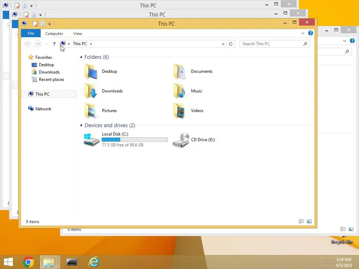The width and height of the screenshot is (359, 269).
Task: Open the Music folder icon
Action: pos(180,91)
